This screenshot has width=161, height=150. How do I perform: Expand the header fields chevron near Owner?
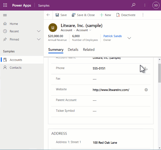tap(129, 38)
